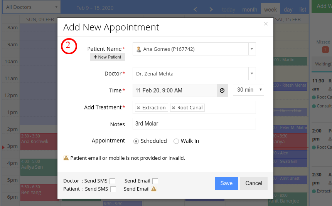Screen dimensions: 332x206
Task: Click the SUN, 09 FEB column header
Action: point(40,20)
